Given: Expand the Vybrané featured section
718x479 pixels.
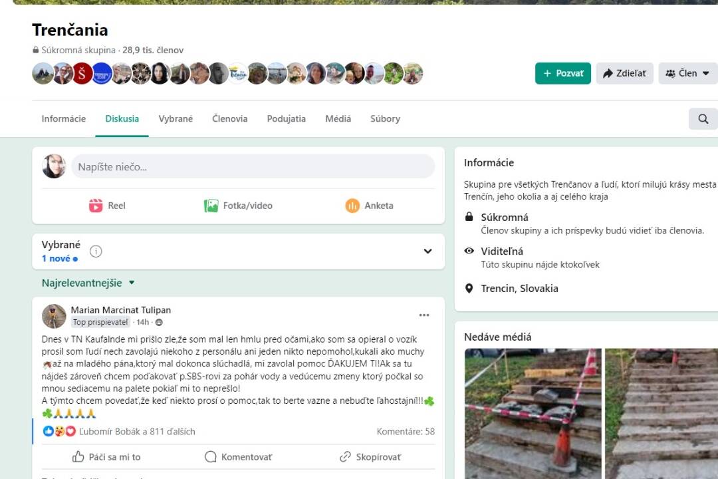Looking at the screenshot, I should [x=427, y=251].
